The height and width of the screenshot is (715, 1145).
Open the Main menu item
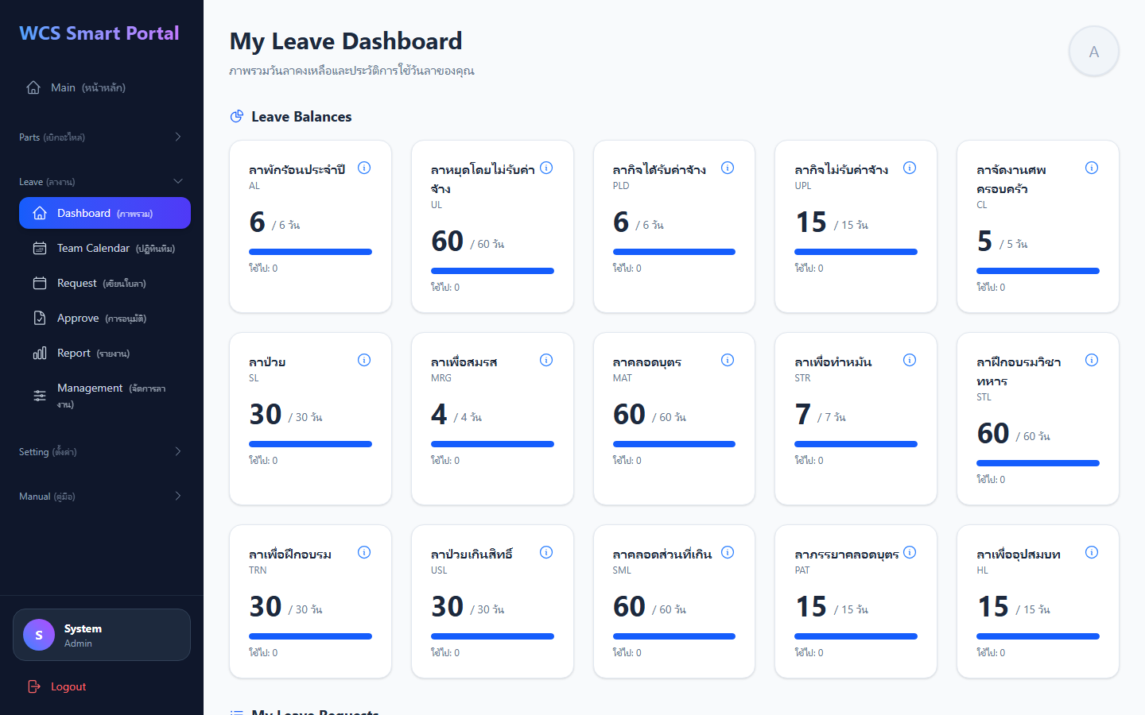click(x=102, y=87)
